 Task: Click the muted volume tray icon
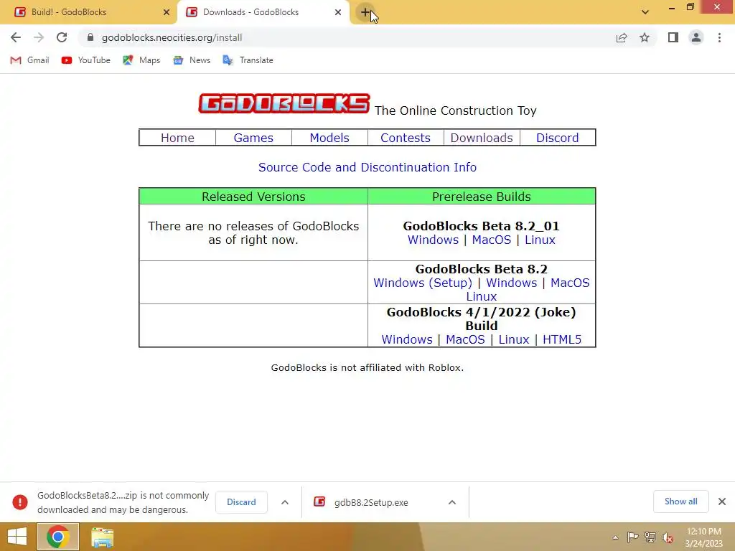tap(668, 537)
